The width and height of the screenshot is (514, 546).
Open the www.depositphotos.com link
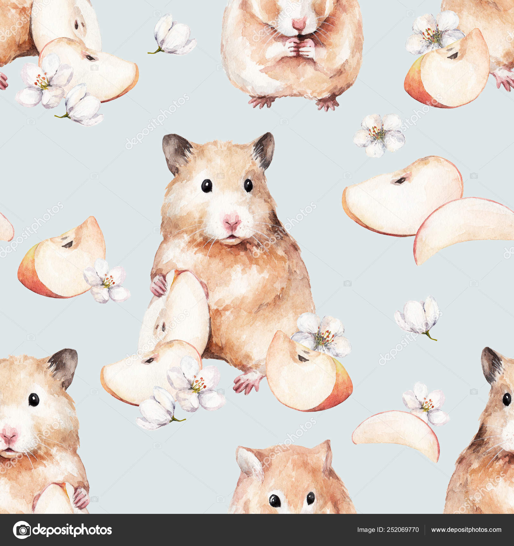[x=466, y=530]
